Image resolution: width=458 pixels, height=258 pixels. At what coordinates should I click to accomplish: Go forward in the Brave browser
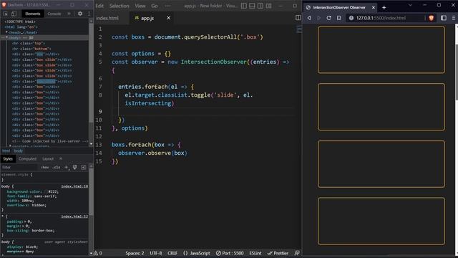(x=318, y=18)
